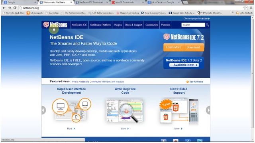This screenshot has width=255, height=143.
Task: Click the NetBeans IDE 7.2 logo
Action: (x=183, y=37)
